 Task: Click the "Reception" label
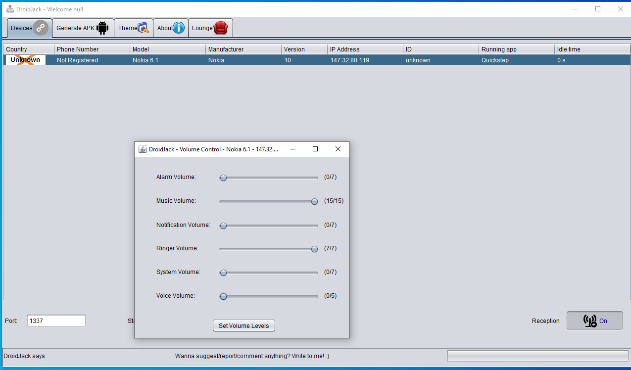point(546,321)
